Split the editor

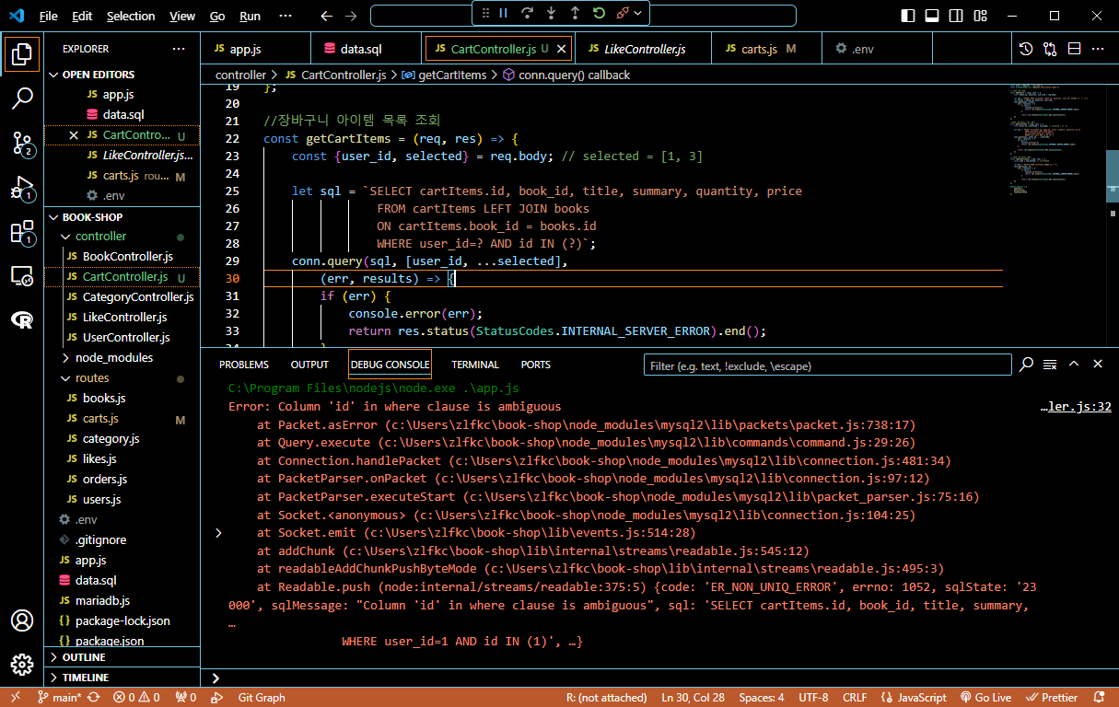[1074, 49]
